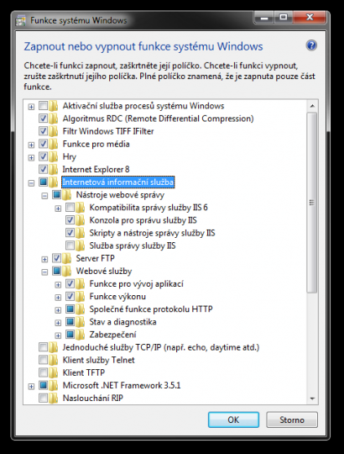This screenshot has height=454, width=344.
Task: Click the title bar window icon
Action: pos(21,21)
